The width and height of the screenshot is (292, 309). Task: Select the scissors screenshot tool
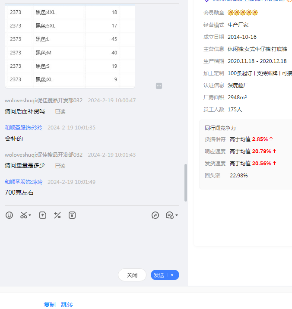[24, 215]
